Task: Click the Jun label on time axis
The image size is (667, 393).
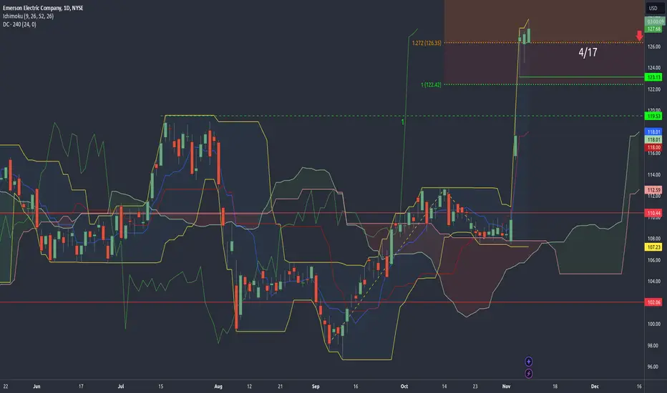Action: 36,386
